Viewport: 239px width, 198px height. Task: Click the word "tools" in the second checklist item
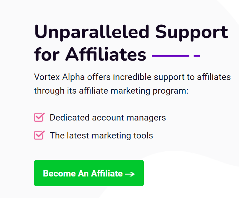point(143,136)
